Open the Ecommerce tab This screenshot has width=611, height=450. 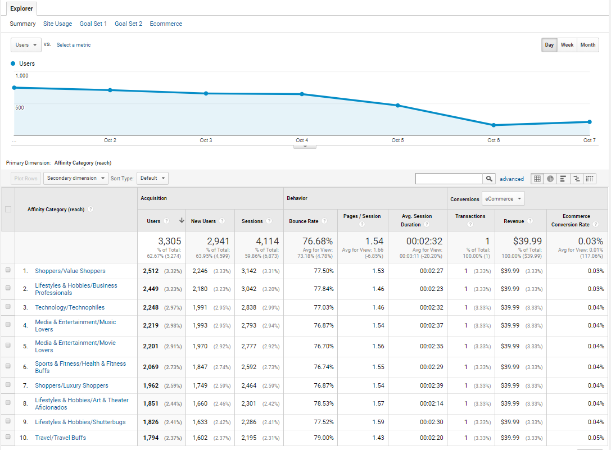tap(166, 24)
